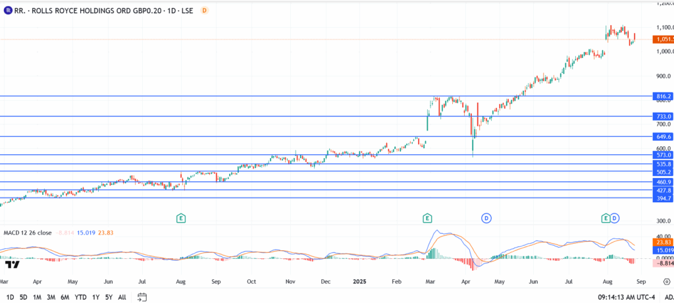The image size is (674, 303).
Task: Select the All time range
Action: tap(122, 297)
